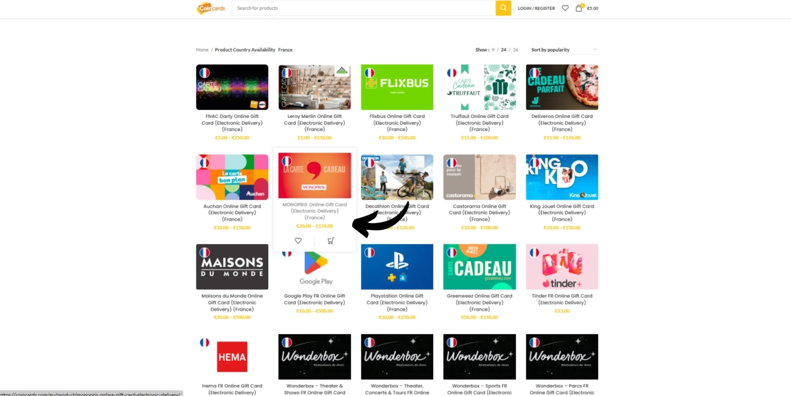Add MONOPRIX gift card to wishlist
The height and width of the screenshot is (396, 791).
(298, 241)
